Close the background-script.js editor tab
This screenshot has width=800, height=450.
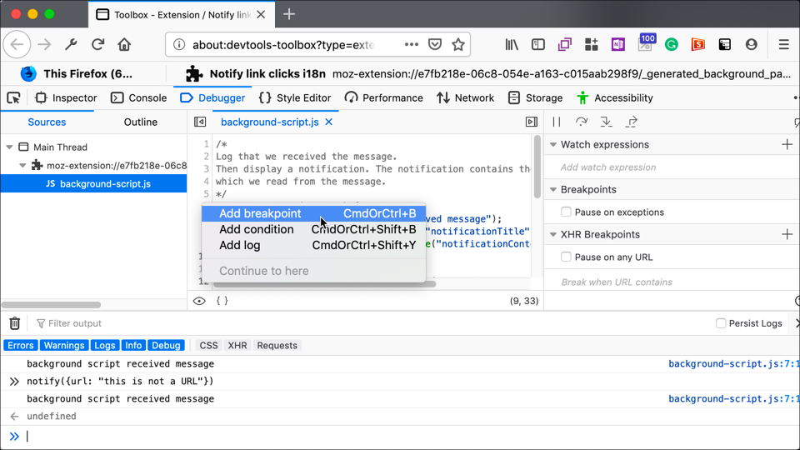(329, 122)
